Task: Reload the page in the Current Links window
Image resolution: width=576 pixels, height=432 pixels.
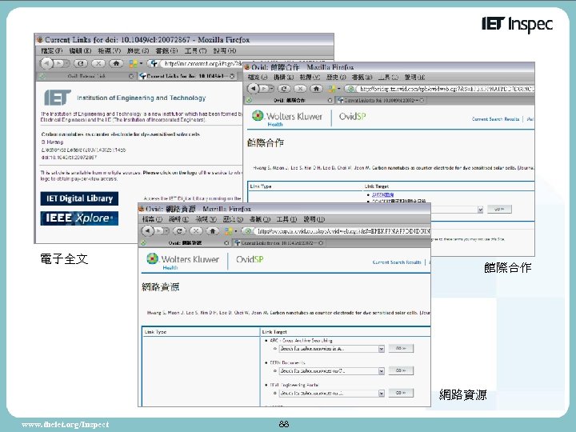Action: [81, 63]
